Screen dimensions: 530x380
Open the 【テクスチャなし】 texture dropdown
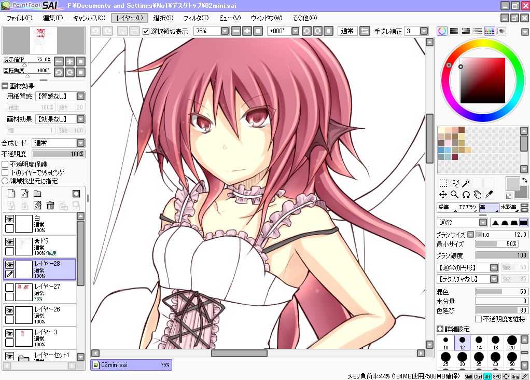pos(494,279)
